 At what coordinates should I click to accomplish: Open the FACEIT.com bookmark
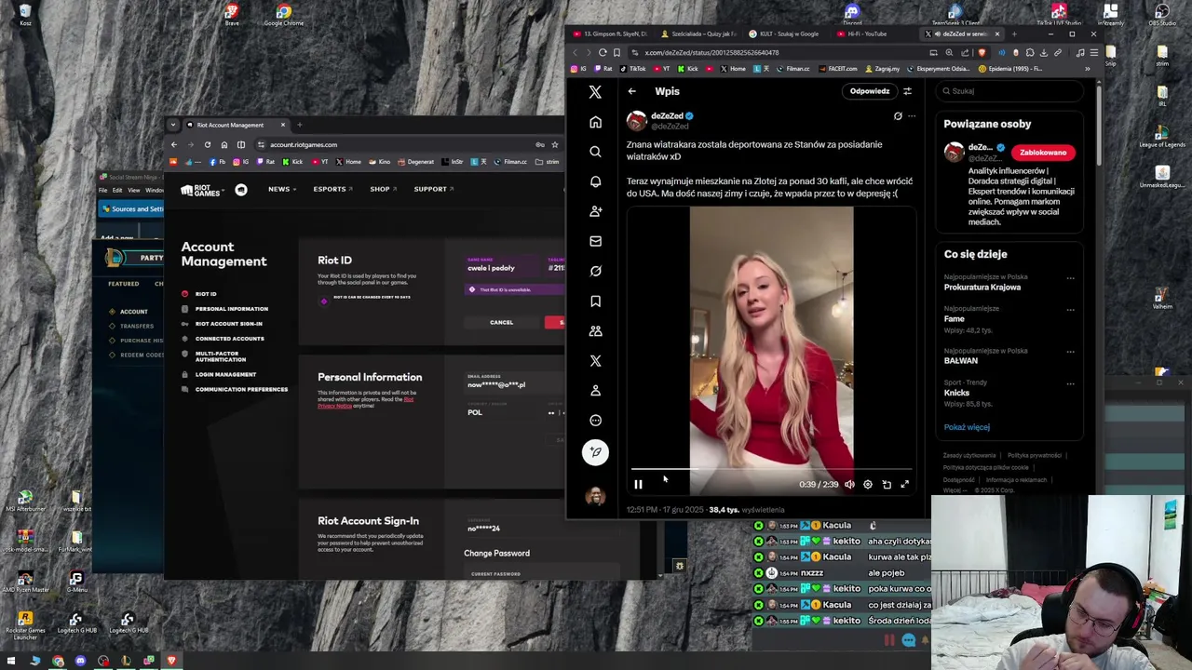tap(837, 69)
